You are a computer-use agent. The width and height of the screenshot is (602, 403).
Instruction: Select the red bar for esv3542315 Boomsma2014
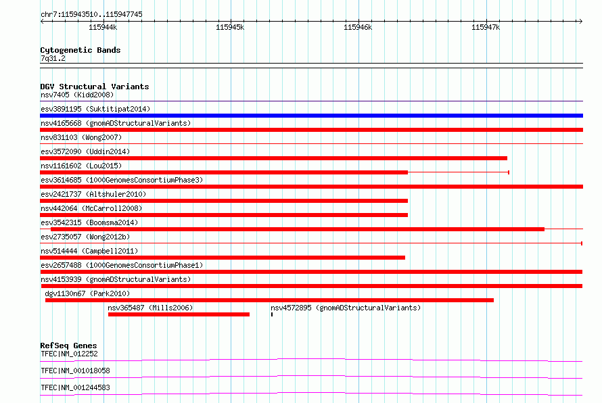click(298, 229)
